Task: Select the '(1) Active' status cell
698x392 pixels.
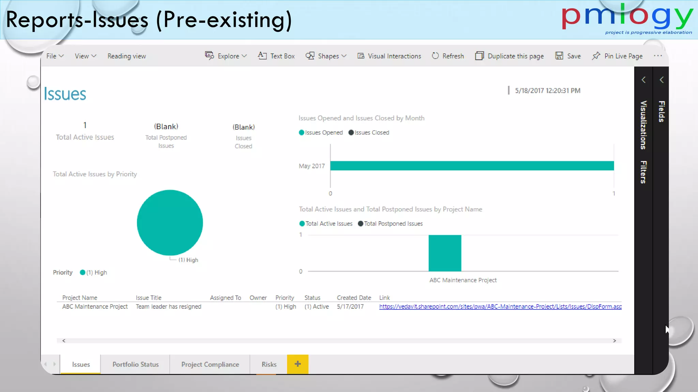Action: coord(317,307)
